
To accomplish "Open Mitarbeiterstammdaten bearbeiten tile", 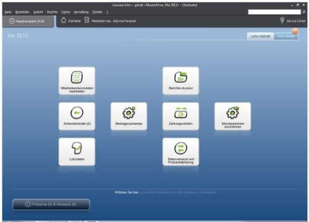I will (x=77, y=81).
